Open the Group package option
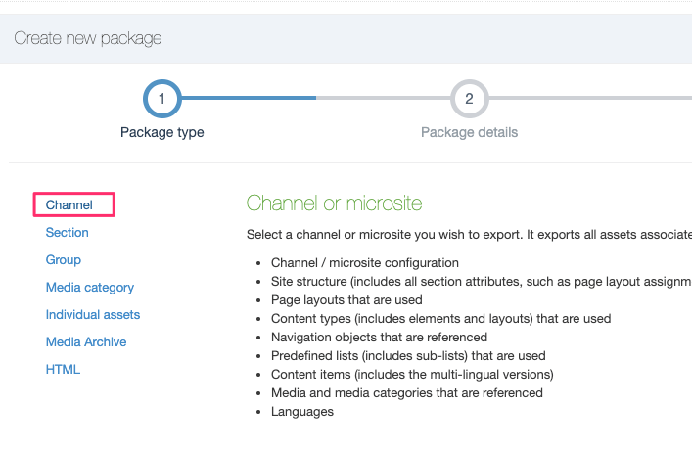Viewport: 692px width, 452px height. [x=64, y=260]
